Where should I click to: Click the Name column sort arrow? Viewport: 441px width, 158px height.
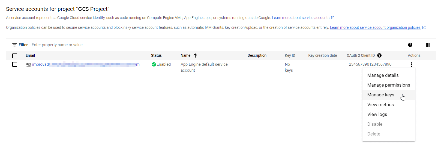(195, 55)
